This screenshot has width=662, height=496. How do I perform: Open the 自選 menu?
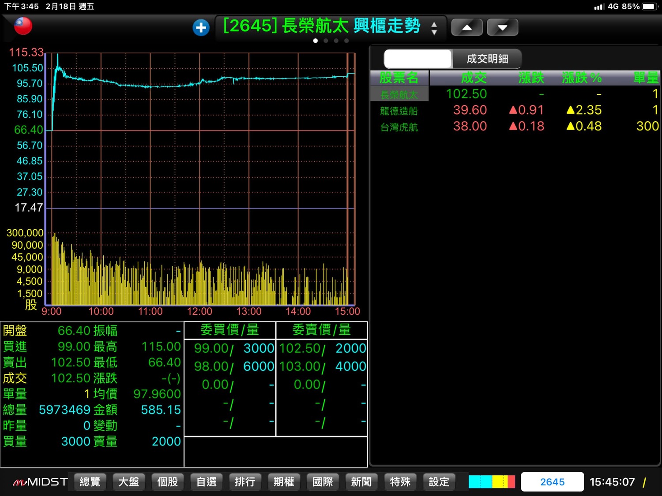pyautogui.click(x=207, y=482)
